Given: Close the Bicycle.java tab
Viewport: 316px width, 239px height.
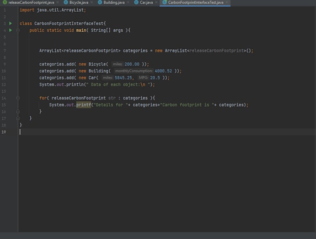Looking at the screenshot, I should coord(92,2).
